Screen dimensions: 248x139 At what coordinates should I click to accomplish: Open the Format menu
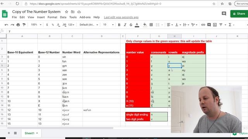click(x=52, y=17)
